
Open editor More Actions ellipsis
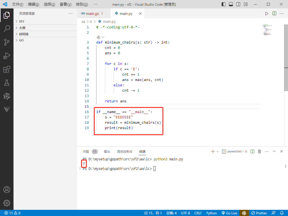pos(281,13)
